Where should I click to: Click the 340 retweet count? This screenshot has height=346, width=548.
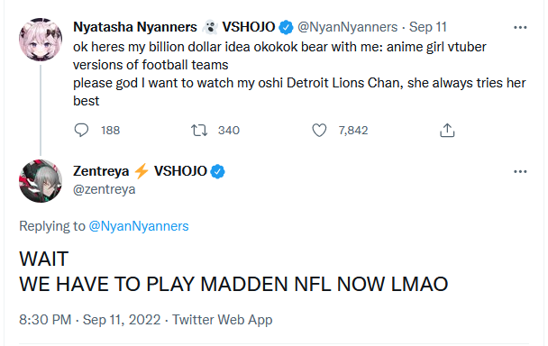pos(229,131)
